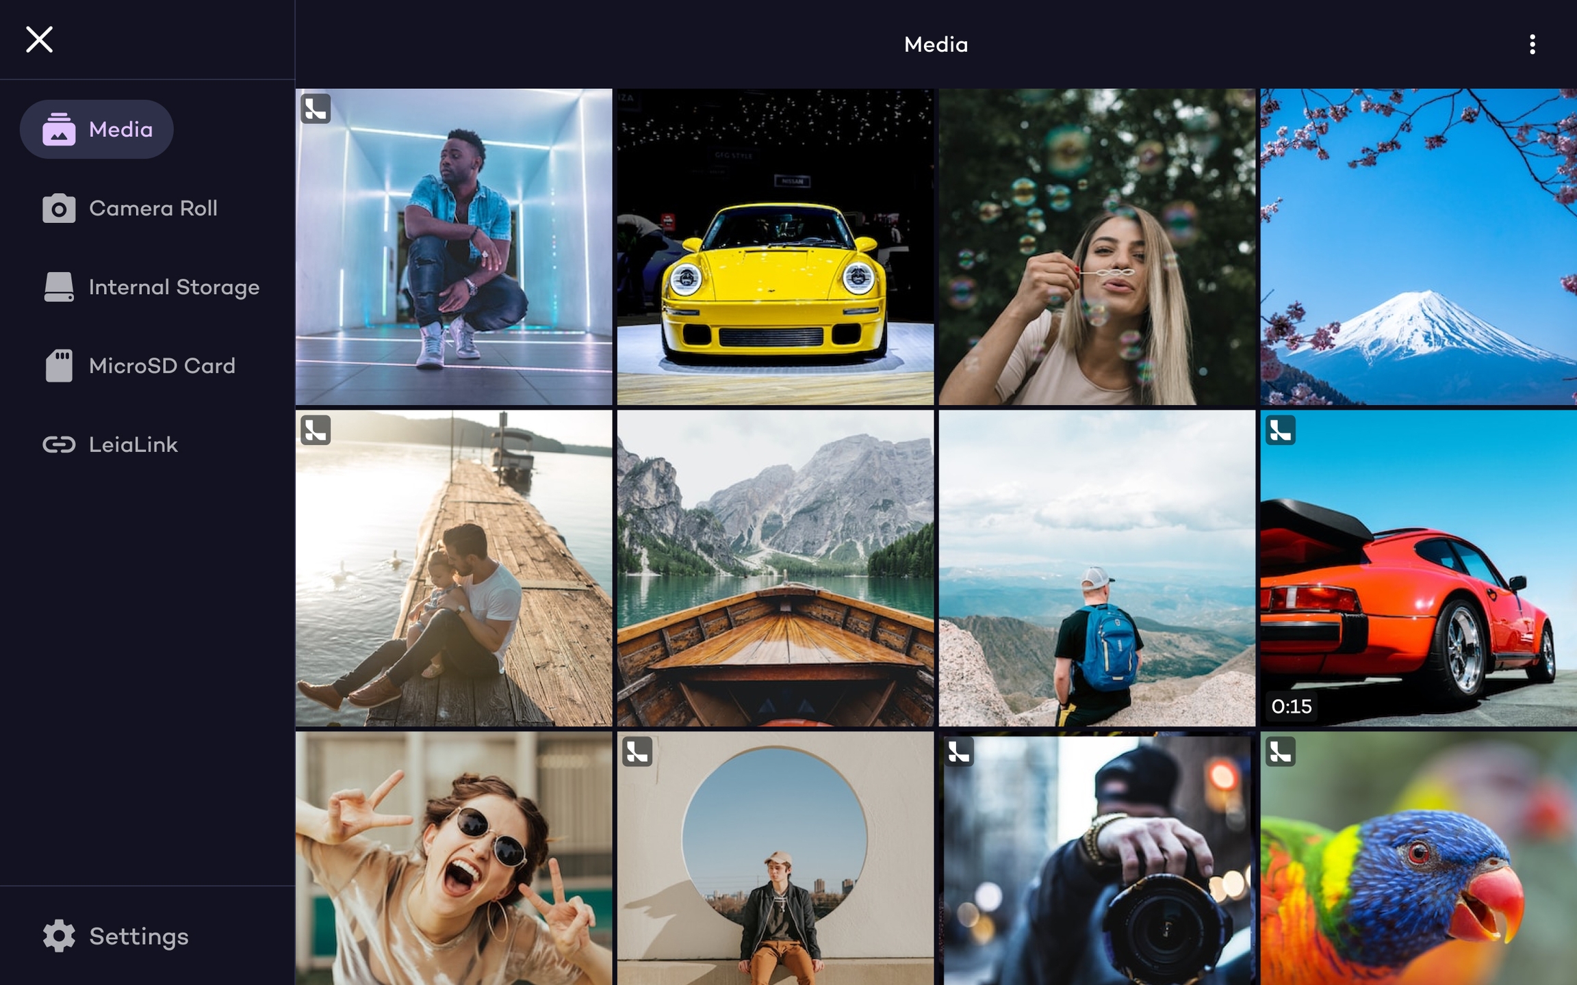
Task: Open the photographer holding camera lens photo
Action: (x=1097, y=858)
